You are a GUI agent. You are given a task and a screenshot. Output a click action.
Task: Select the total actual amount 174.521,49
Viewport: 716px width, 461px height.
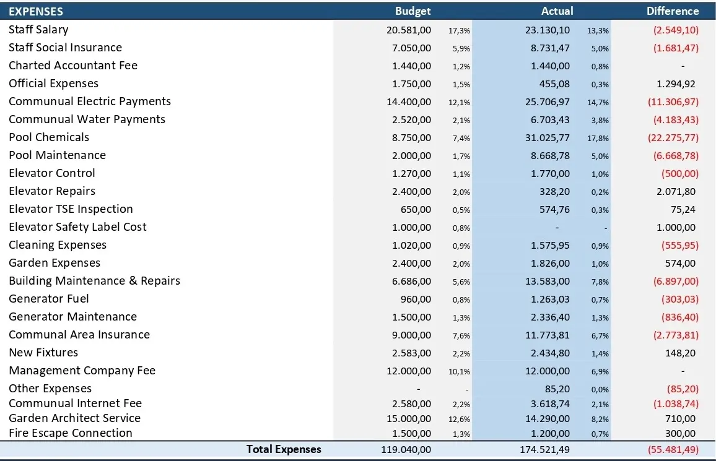[x=544, y=450]
